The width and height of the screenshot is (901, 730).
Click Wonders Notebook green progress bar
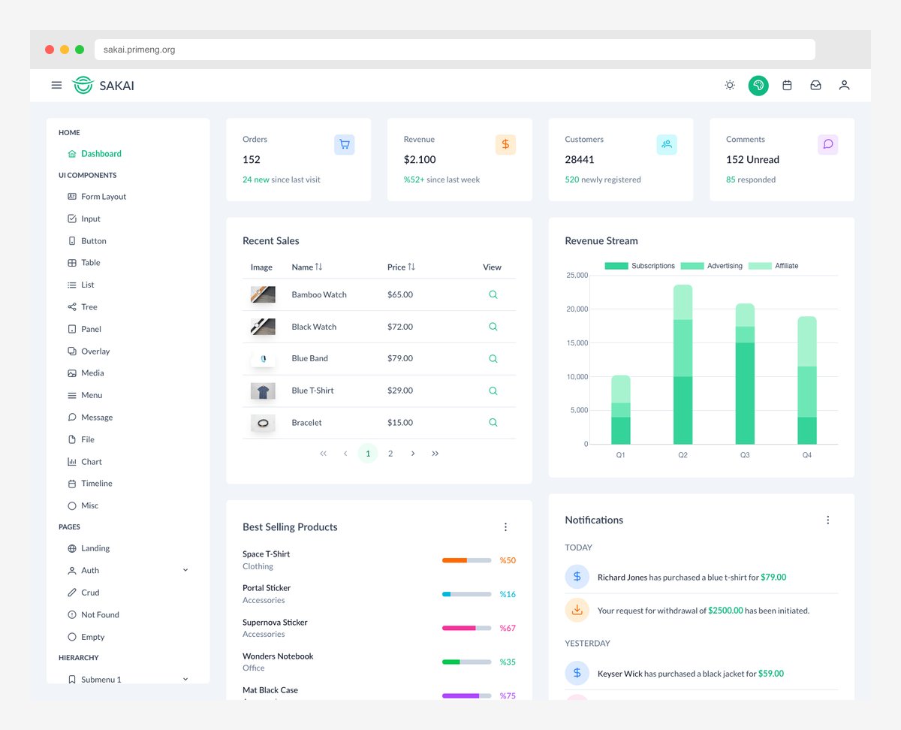click(467, 662)
